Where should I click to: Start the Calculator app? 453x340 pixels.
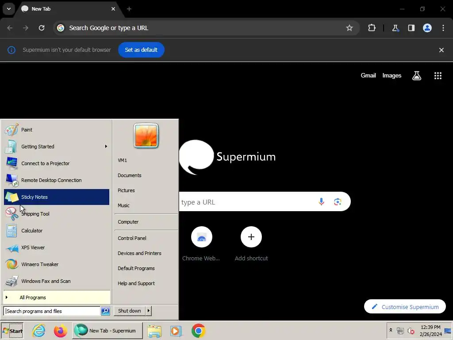57,230
